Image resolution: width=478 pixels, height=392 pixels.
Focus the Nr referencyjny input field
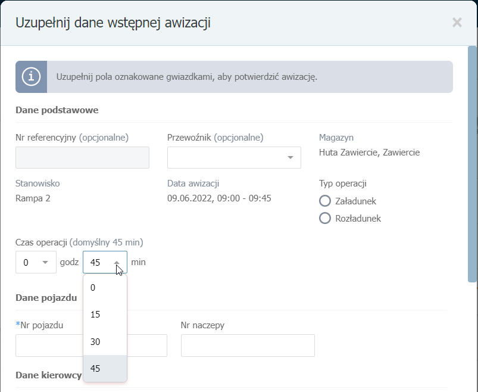tap(82, 157)
